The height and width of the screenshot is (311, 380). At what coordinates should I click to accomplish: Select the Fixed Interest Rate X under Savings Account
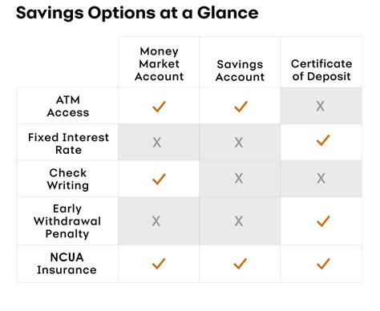(239, 143)
